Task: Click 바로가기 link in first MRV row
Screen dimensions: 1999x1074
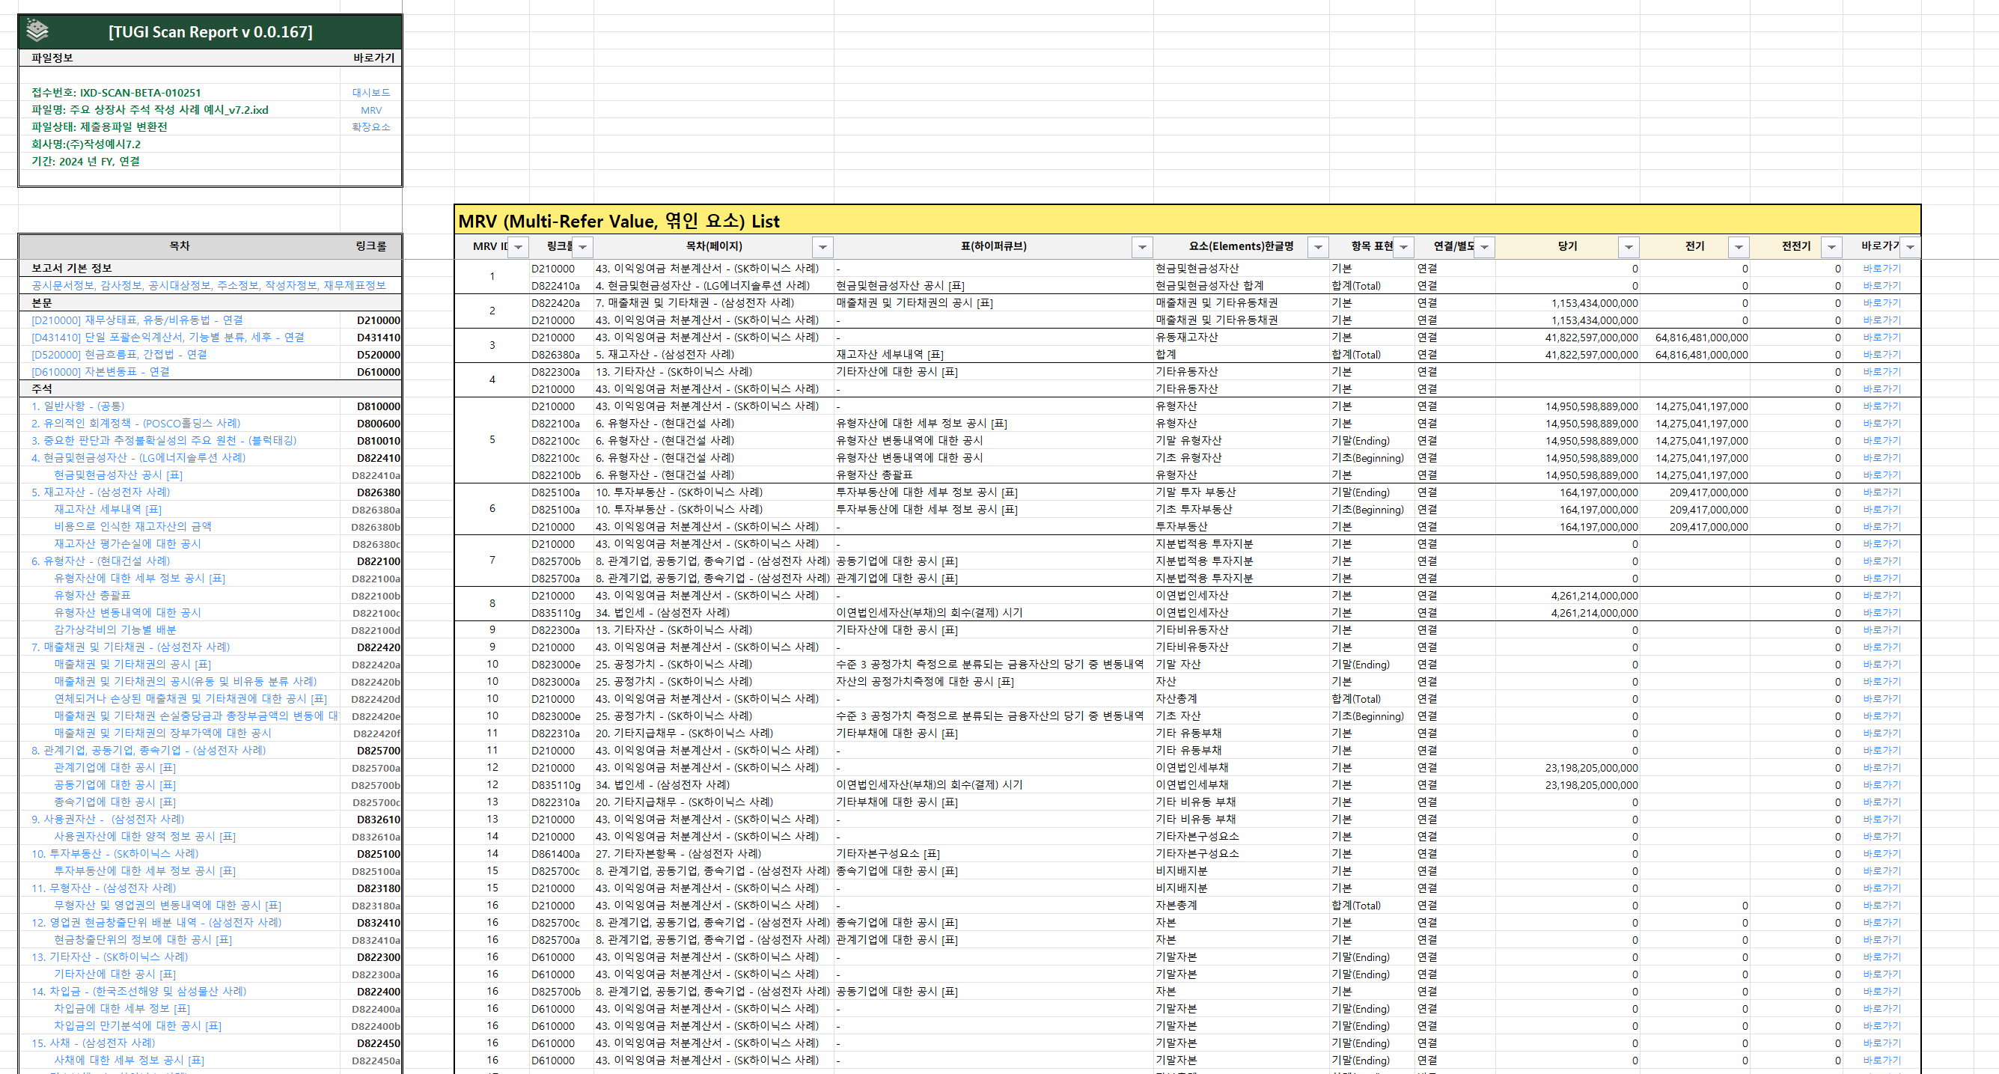Action: click(1881, 269)
